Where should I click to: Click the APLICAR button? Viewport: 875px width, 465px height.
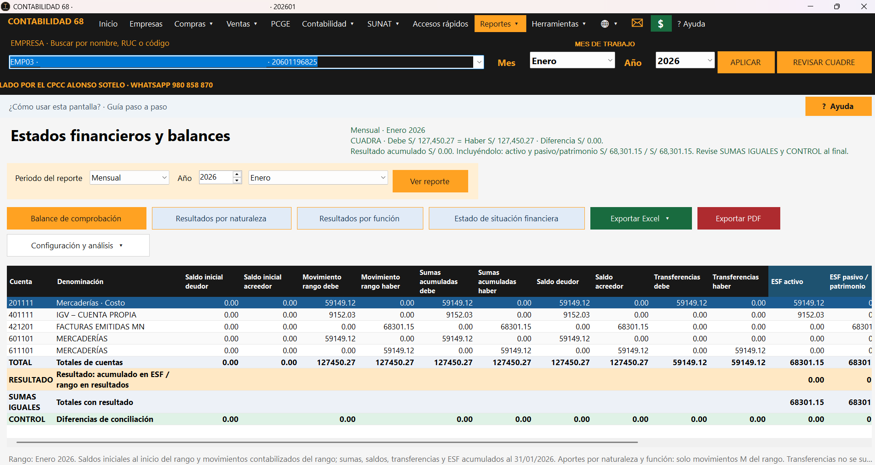(x=745, y=62)
